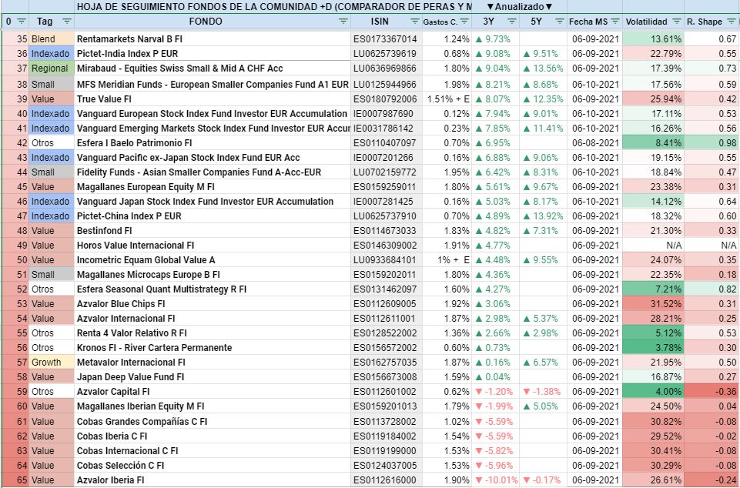The image size is (740, 488).
Task: Open the filter dropdown for R. Shape column
Action: point(732,22)
